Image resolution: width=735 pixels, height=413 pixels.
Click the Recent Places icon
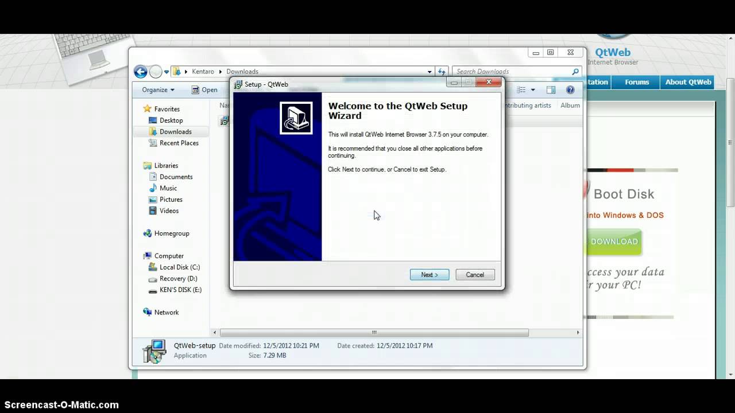[x=153, y=143]
